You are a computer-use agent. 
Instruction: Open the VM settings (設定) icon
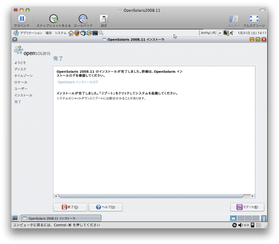[104, 18]
